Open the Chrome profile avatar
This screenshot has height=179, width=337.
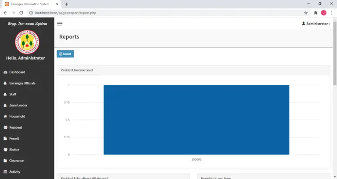click(x=323, y=13)
